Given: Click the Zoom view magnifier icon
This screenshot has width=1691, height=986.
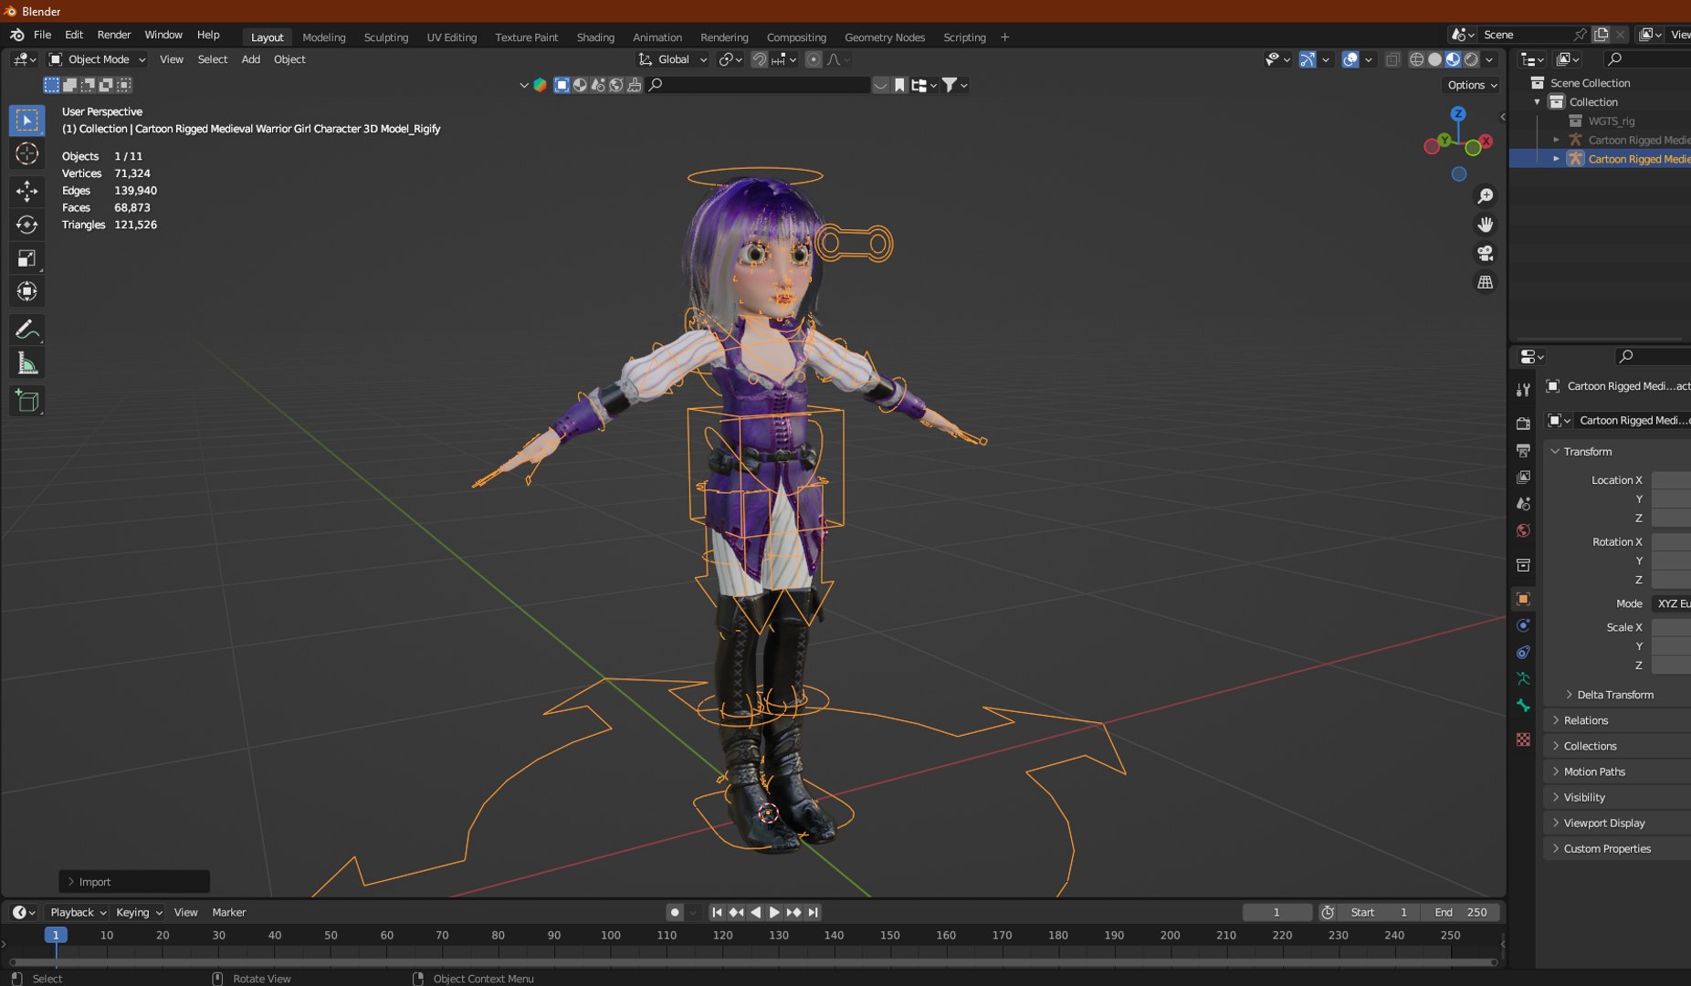Looking at the screenshot, I should coord(1486,196).
